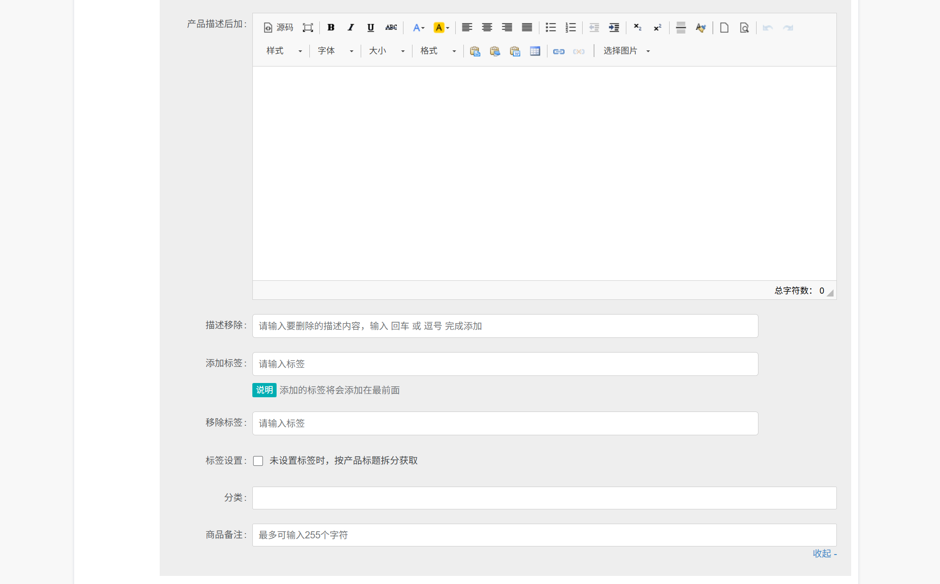Apply italic text formatting
Screen dimensions: 940x584
tap(351, 28)
